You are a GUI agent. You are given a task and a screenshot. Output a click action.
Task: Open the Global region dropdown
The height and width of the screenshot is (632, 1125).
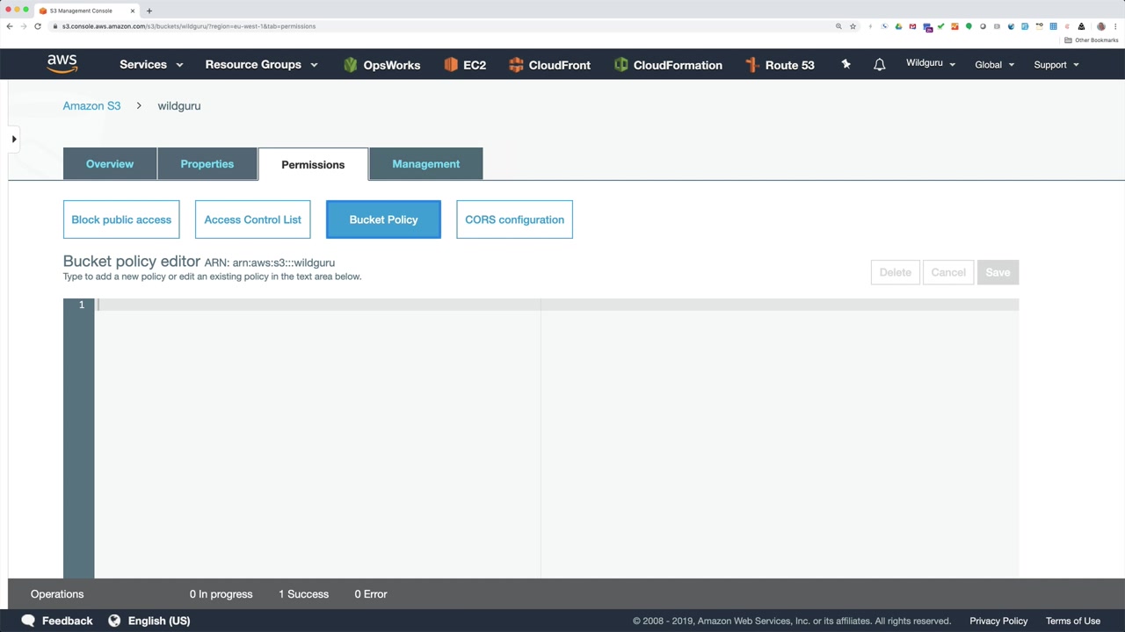click(x=995, y=65)
